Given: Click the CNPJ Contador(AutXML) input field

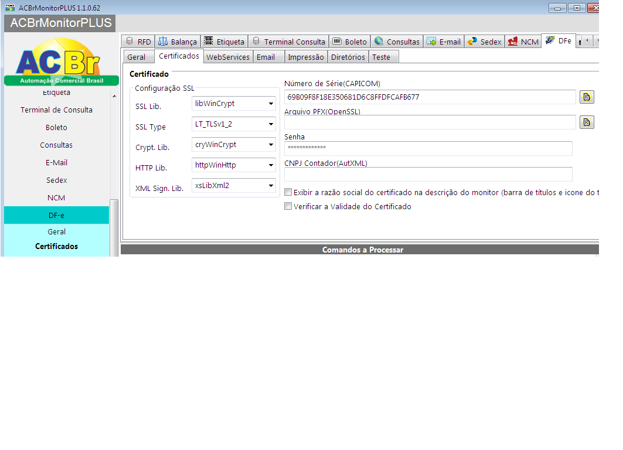Looking at the screenshot, I should tap(428, 175).
